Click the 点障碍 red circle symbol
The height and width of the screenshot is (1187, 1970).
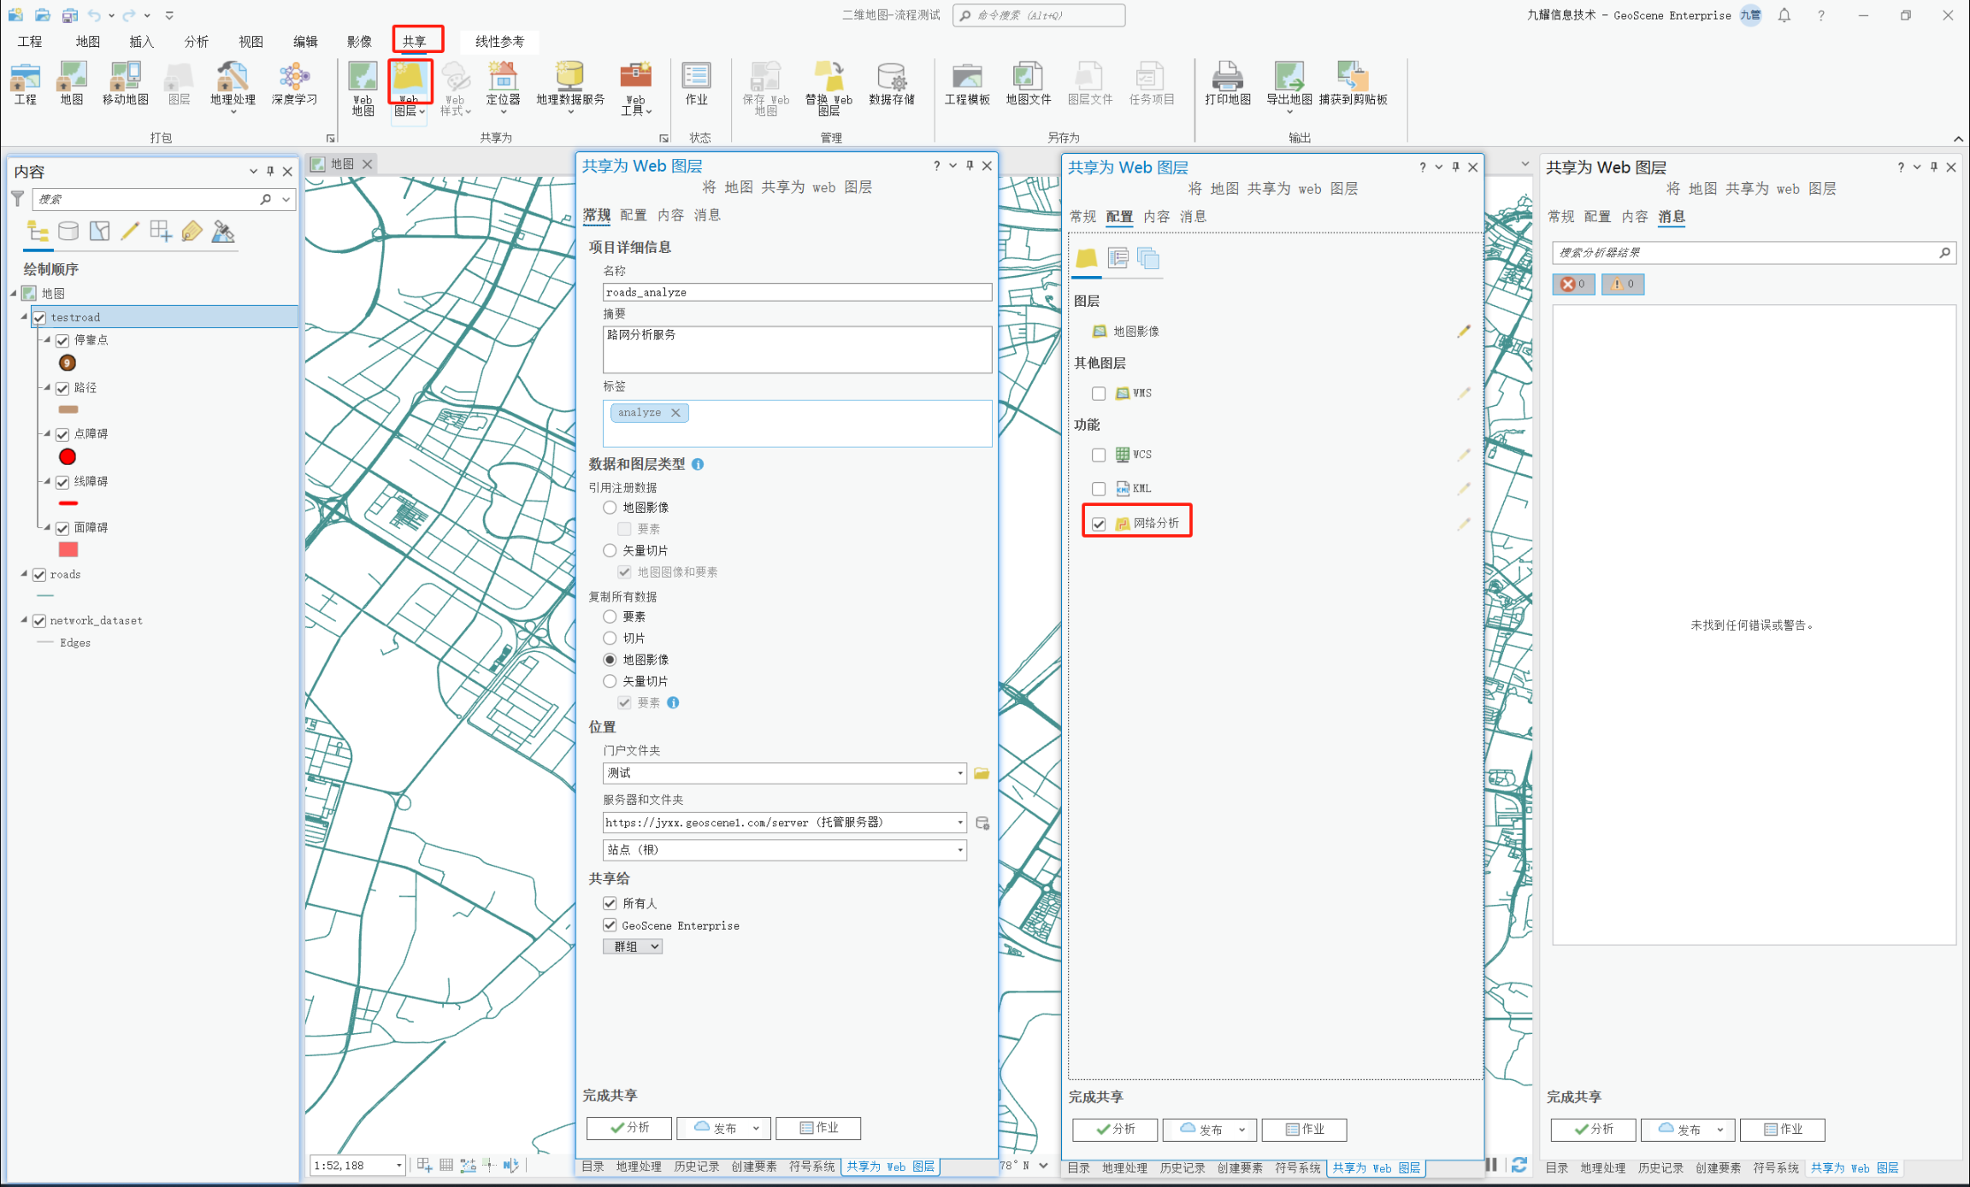click(x=68, y=457)
